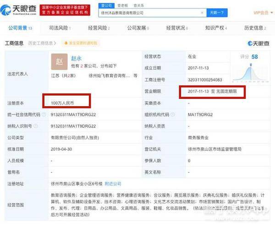Screen dimensions: 275x228
Task: Click help icon beside 统一社会信用代码
Action: 44,115
